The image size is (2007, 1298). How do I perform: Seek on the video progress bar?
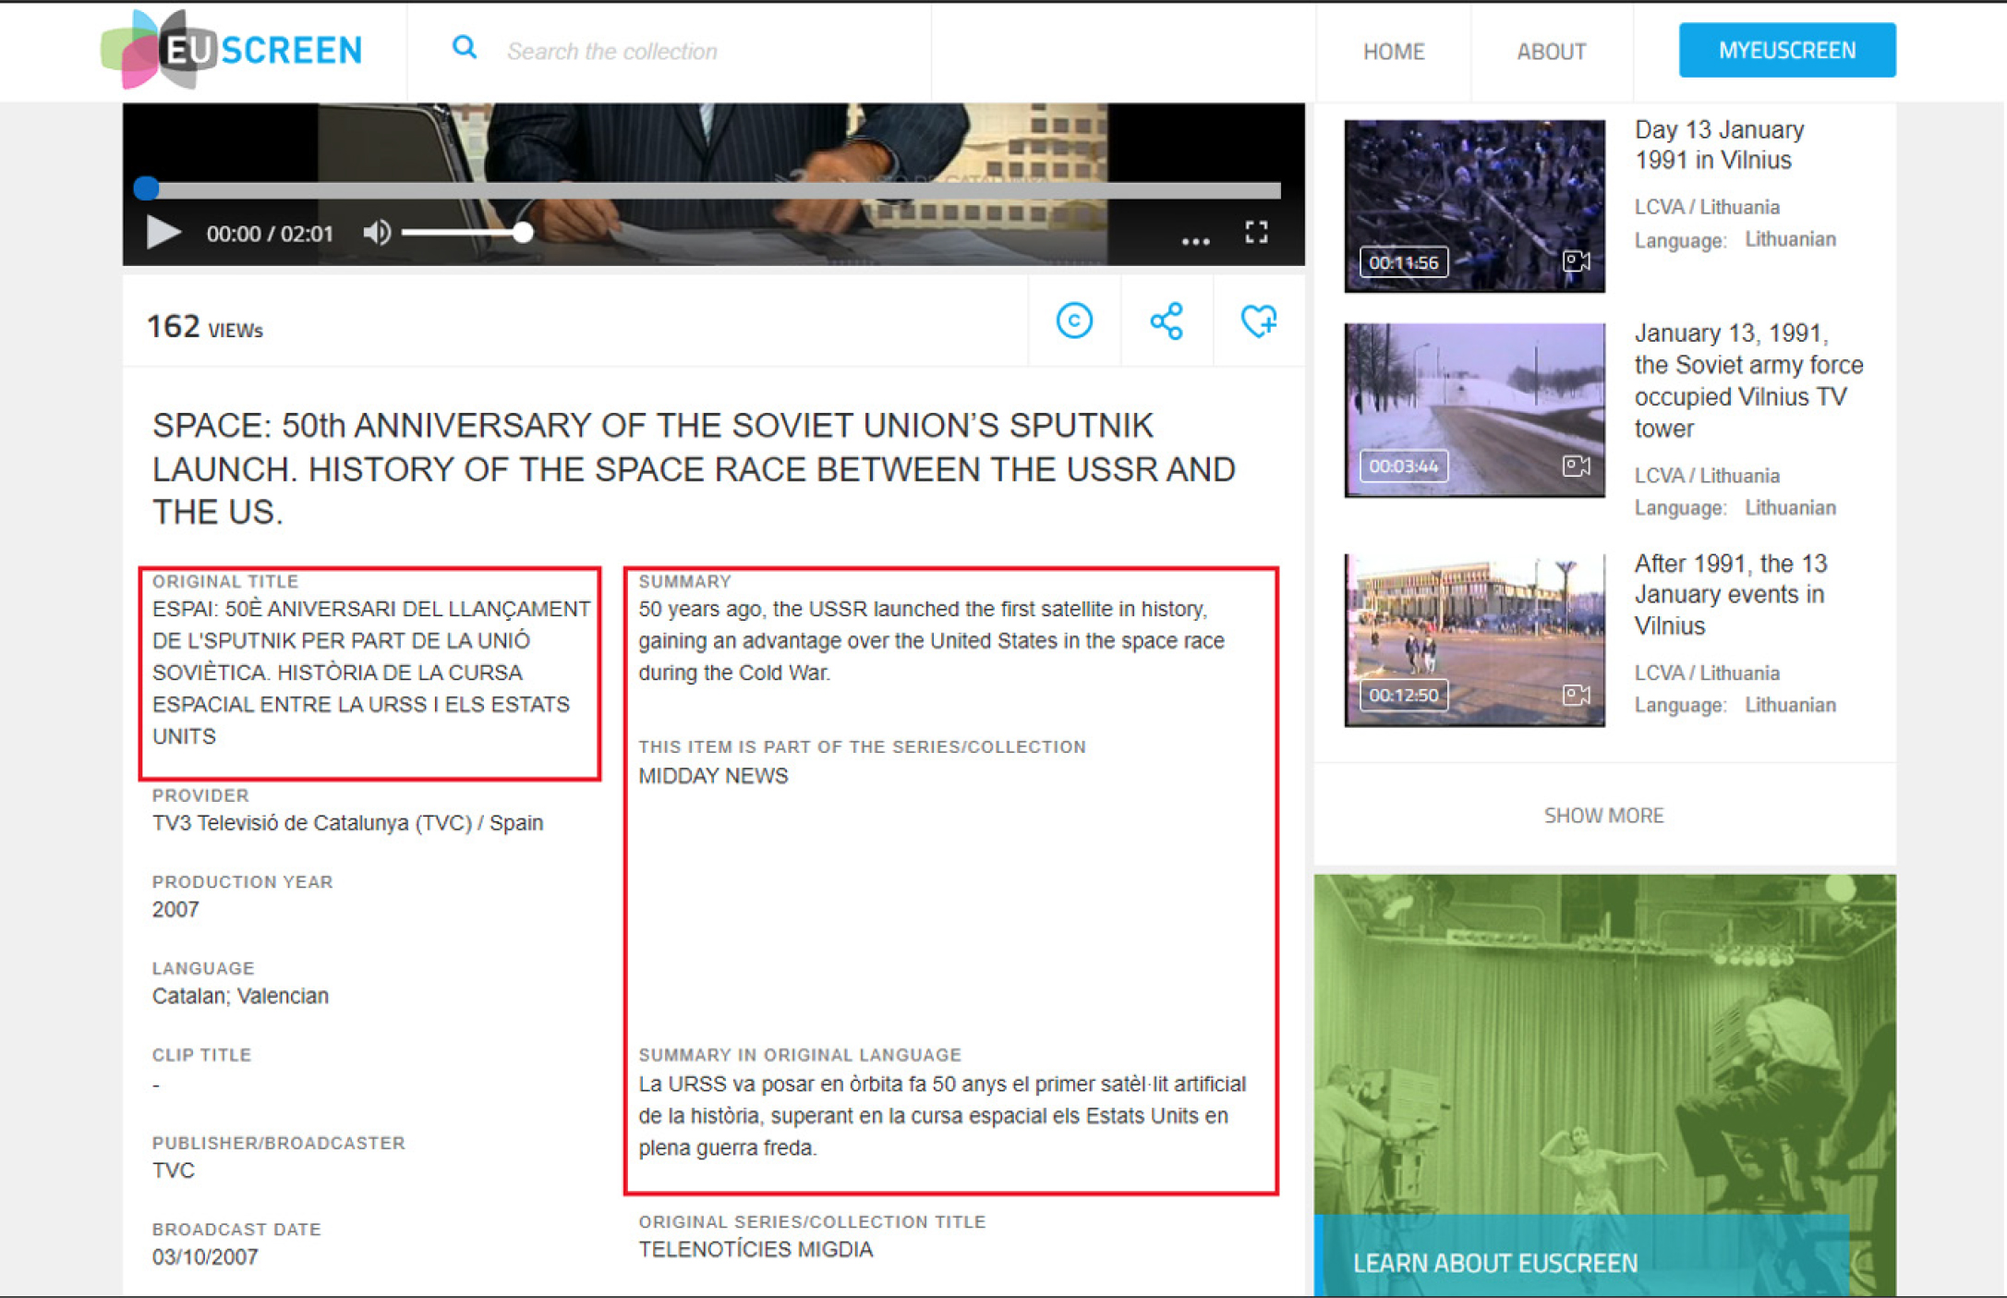pyautogui.click(x=707, y=189)
